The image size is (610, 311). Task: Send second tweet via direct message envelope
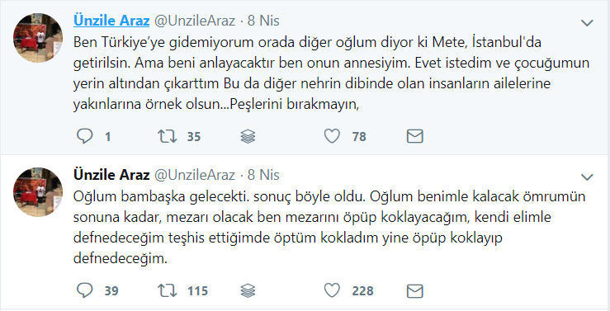pyautogui.click(x=414, y=290)
